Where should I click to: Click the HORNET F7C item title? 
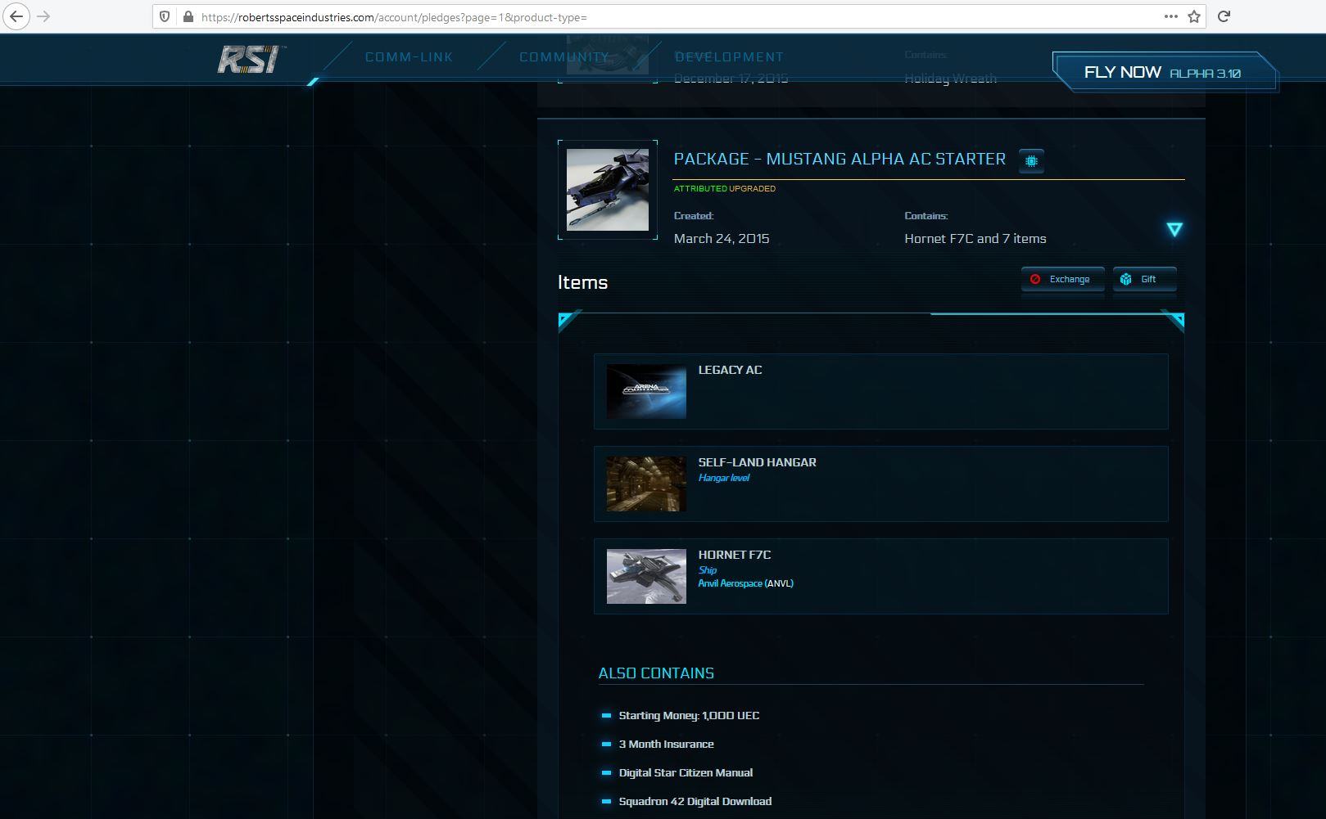pos(734,555)
